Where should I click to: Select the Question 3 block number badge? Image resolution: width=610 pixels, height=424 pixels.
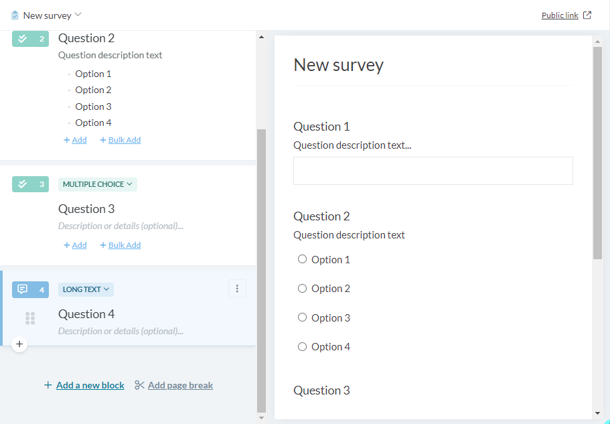pyautogui.click(x=30, y=184)
